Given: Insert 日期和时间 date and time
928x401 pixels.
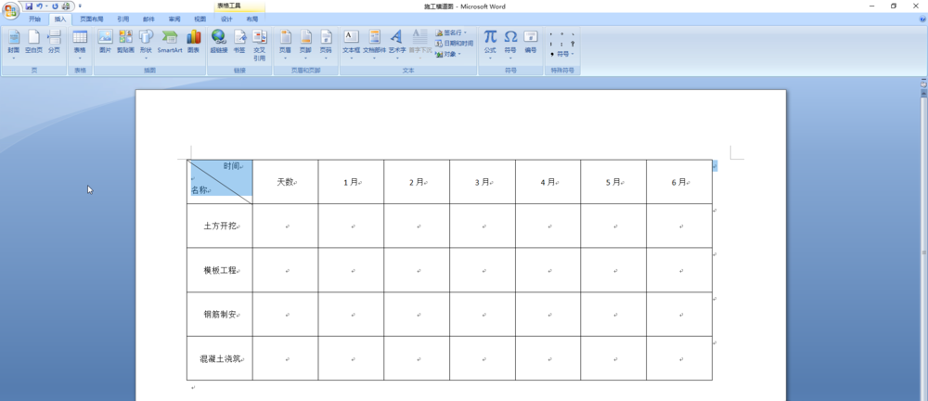Looking at the screenshot, I should (x=454, y=44).
